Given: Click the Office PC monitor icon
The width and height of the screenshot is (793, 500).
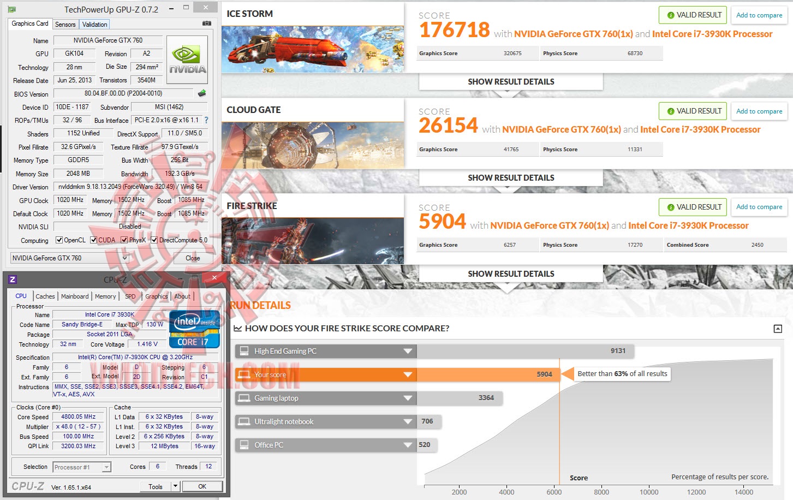Looking at the screenshot, I should pos(244,445).
